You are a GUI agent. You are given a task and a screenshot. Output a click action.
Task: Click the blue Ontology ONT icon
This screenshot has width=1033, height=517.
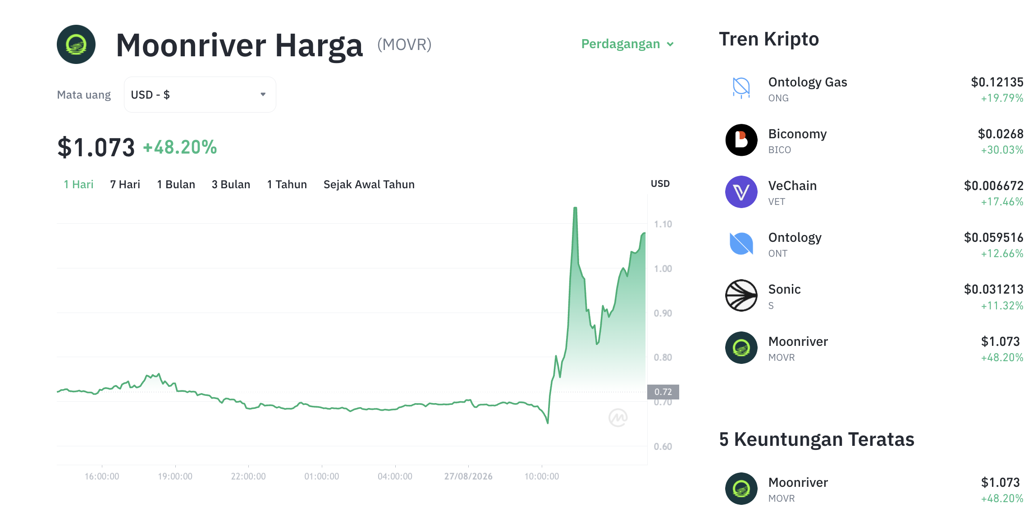(x=741, y=244)
